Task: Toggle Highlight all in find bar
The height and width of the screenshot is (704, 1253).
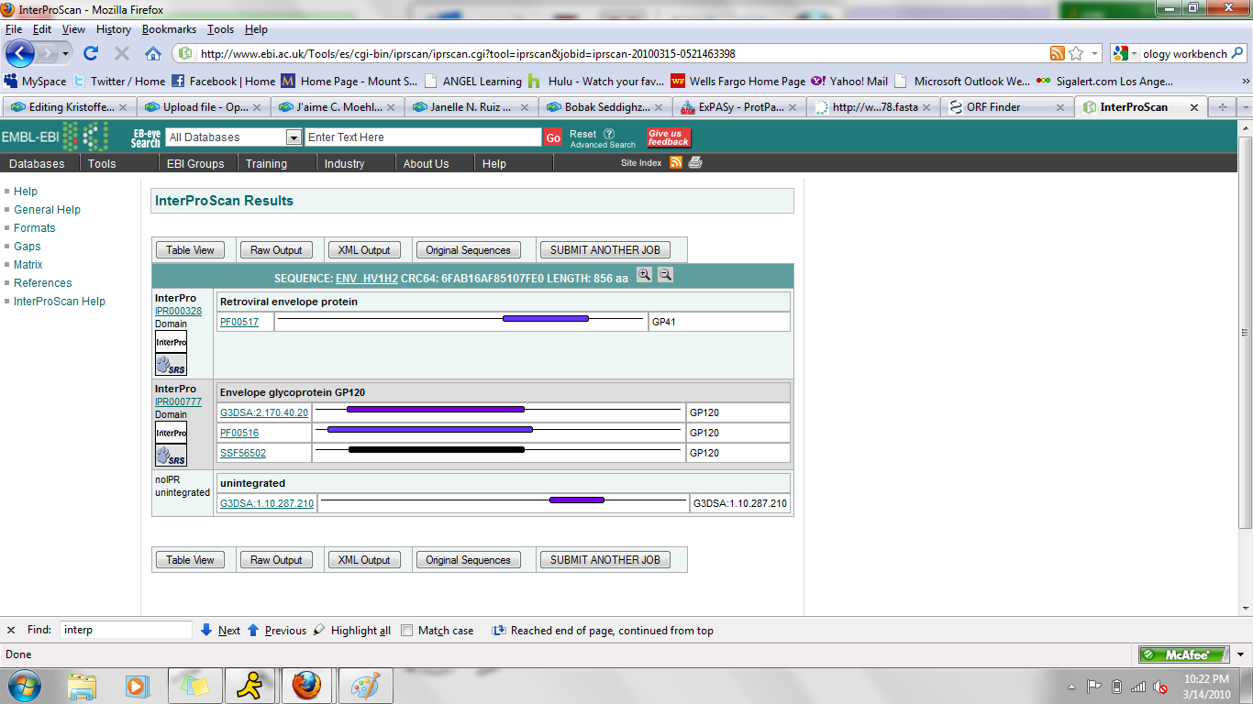Action: click(x=353, y=631)
